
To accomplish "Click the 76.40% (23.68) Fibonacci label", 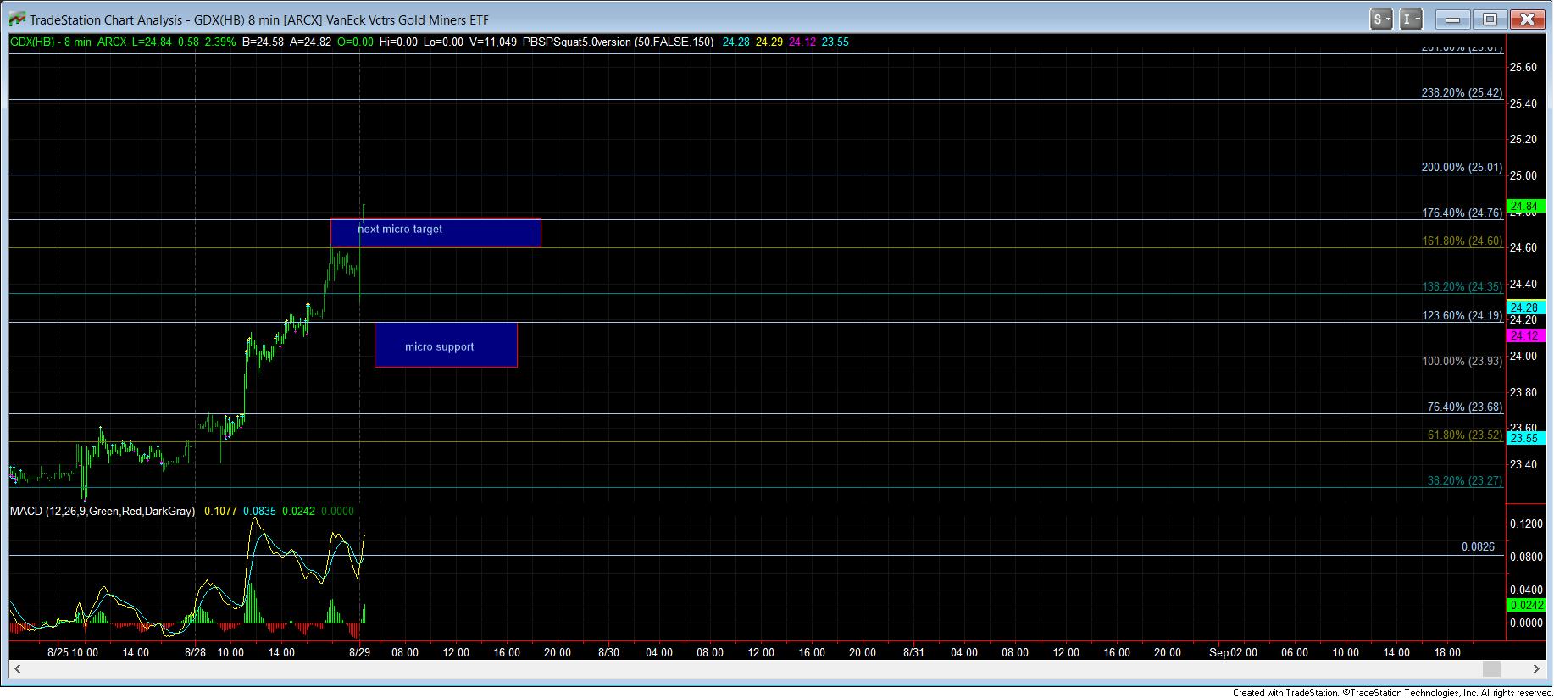I will pyautogui.click(x=1465, y=407).
